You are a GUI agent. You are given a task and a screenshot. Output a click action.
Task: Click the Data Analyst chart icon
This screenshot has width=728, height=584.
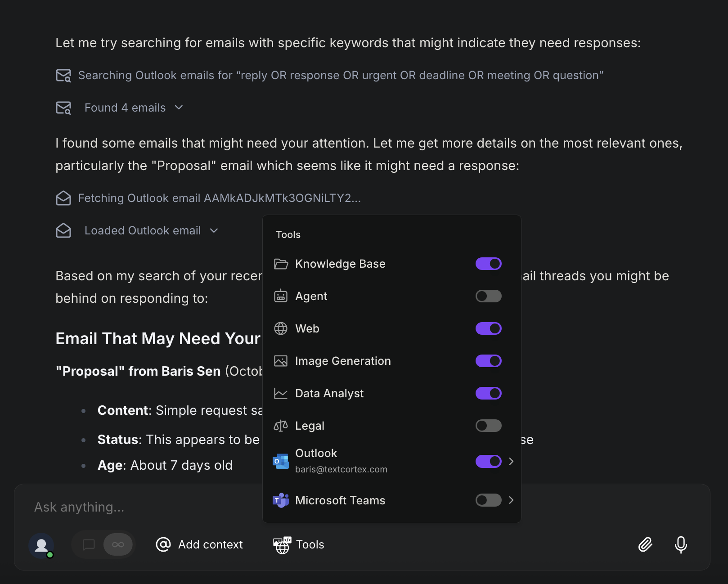[281, 393]
